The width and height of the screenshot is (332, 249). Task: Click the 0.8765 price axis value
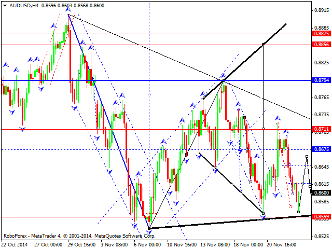[x=322, y=98]
